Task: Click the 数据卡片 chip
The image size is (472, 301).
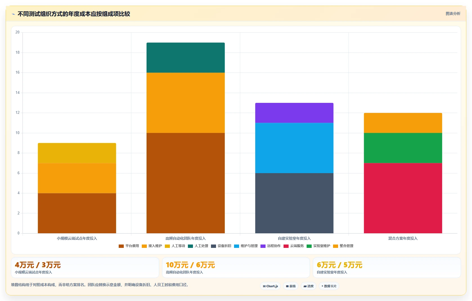Action: (329, 286)
